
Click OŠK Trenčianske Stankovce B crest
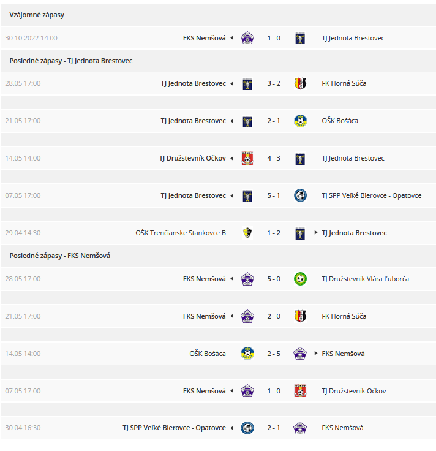(247, 233)
